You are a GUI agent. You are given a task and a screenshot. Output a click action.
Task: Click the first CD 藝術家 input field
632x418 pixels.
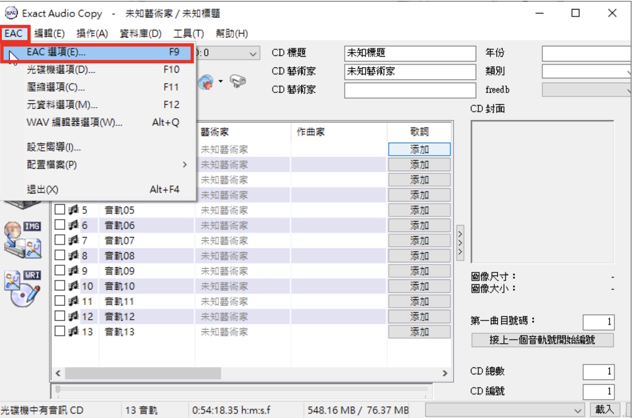coord(410,71)
